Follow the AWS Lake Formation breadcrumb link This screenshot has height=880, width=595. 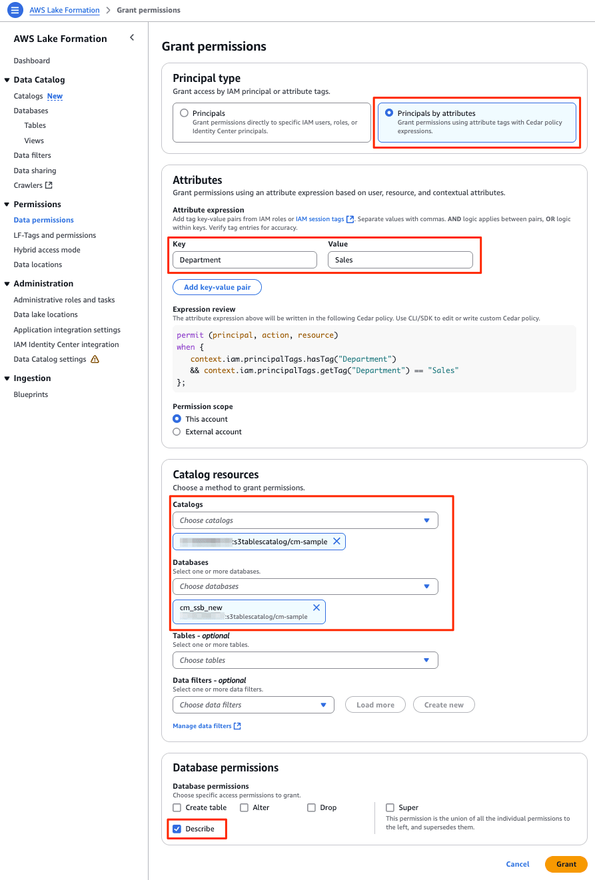click(65, 10)
